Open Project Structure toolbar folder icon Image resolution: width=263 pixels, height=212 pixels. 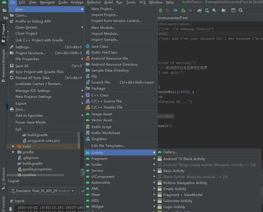pos(224,10)
